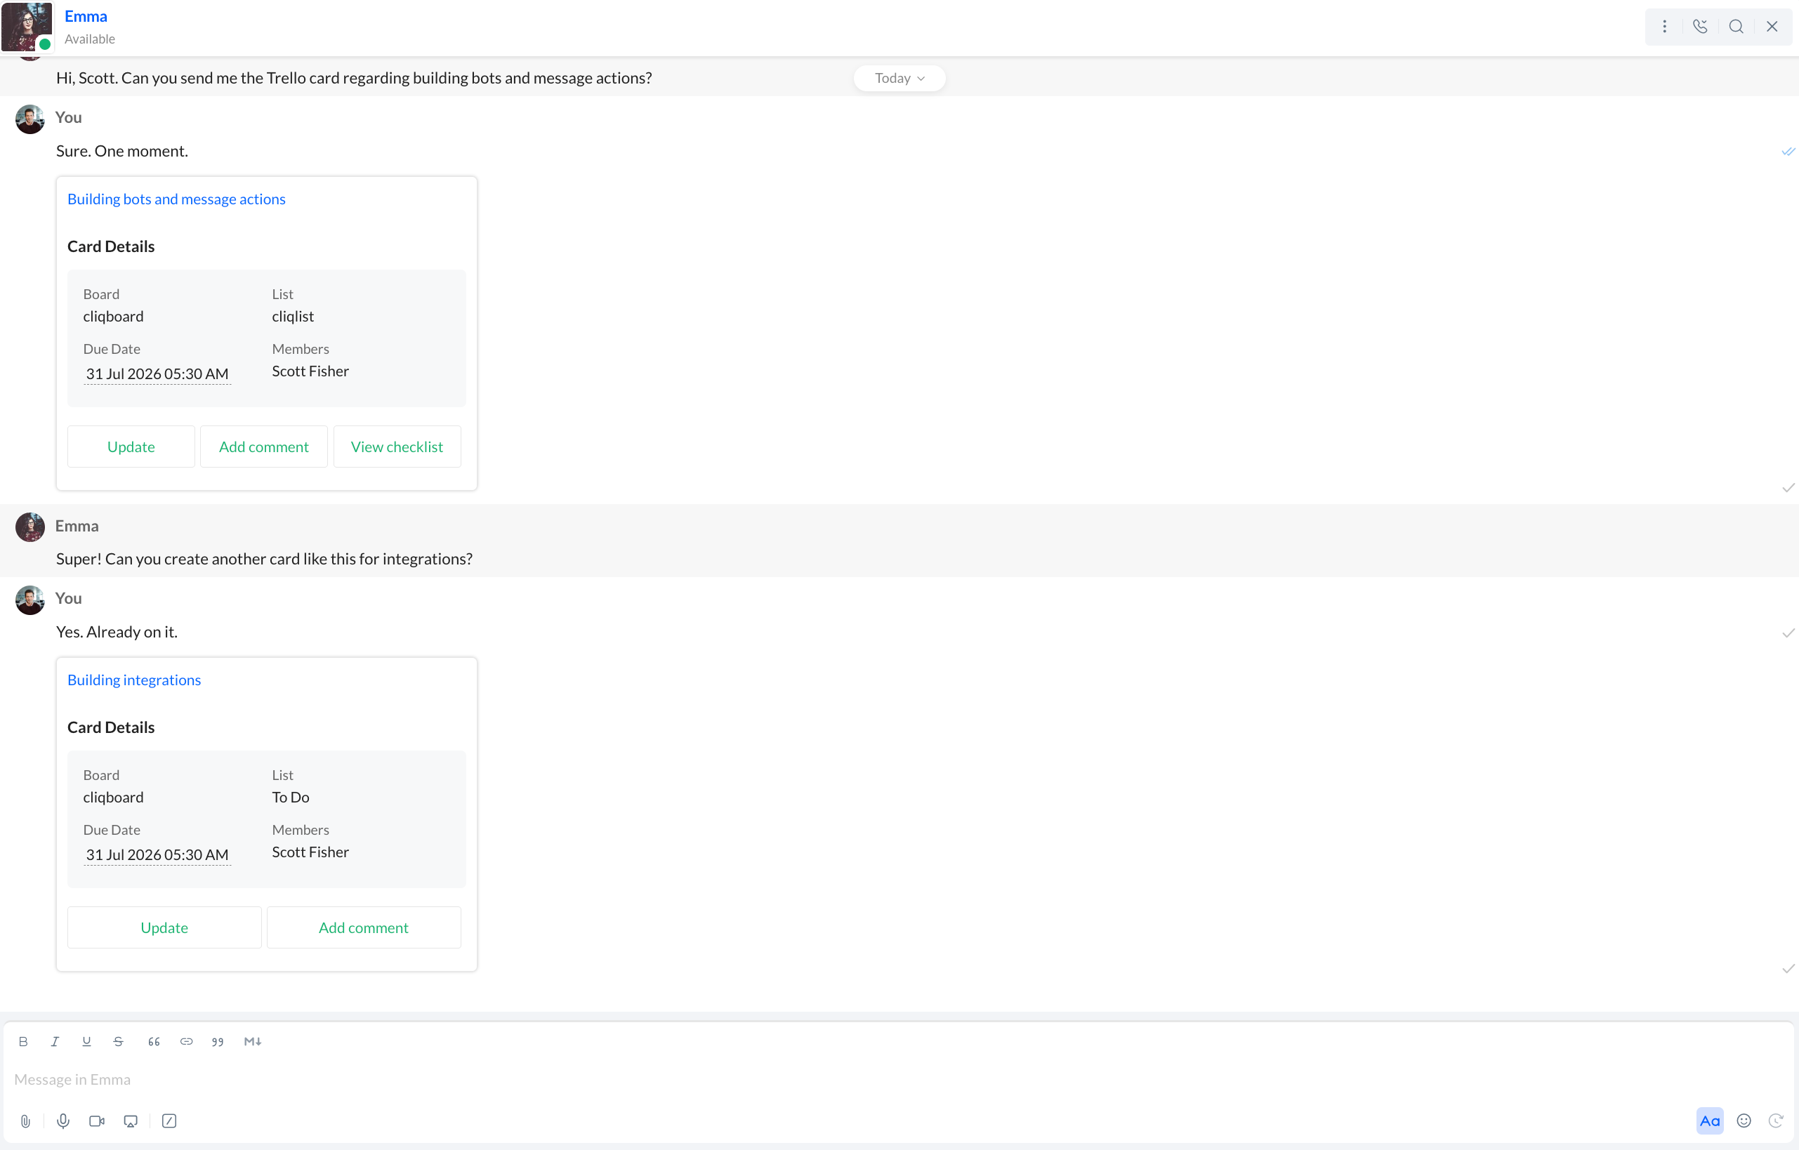The width and height of the screenshot is (1799, 1150).
Task: Record a voice message with the microphone
Action: [63, 1121]
